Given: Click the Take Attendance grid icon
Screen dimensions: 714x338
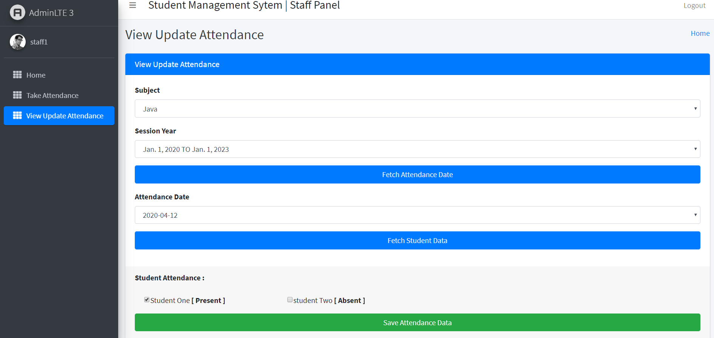Looking at the screenshot, I should pos(17,95).
